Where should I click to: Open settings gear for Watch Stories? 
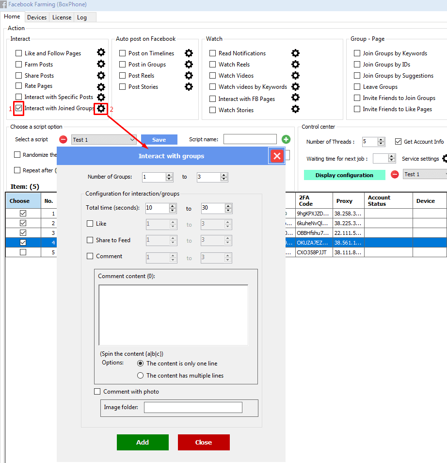295,109
